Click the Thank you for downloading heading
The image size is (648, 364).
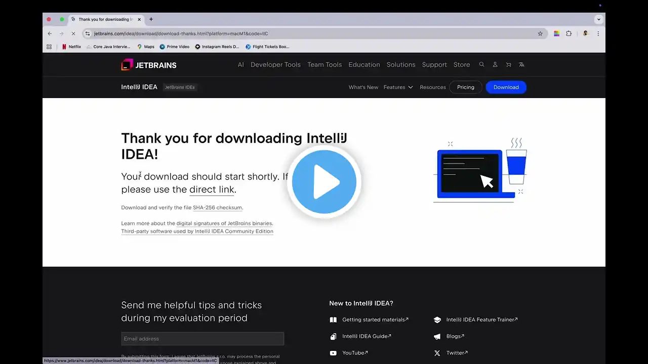[x=234, y=146]
